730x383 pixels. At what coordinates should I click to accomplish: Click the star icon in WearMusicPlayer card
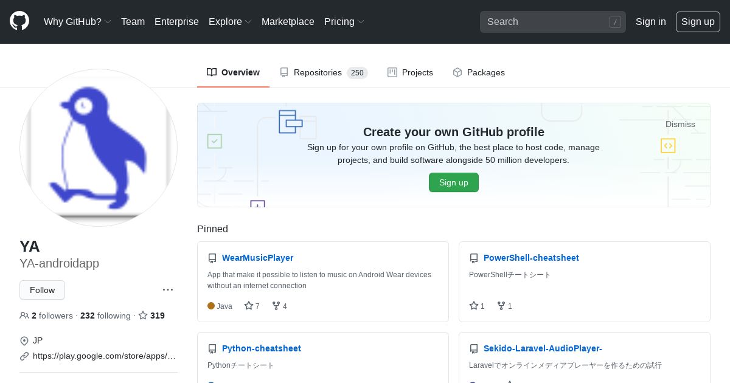(249, 306)
